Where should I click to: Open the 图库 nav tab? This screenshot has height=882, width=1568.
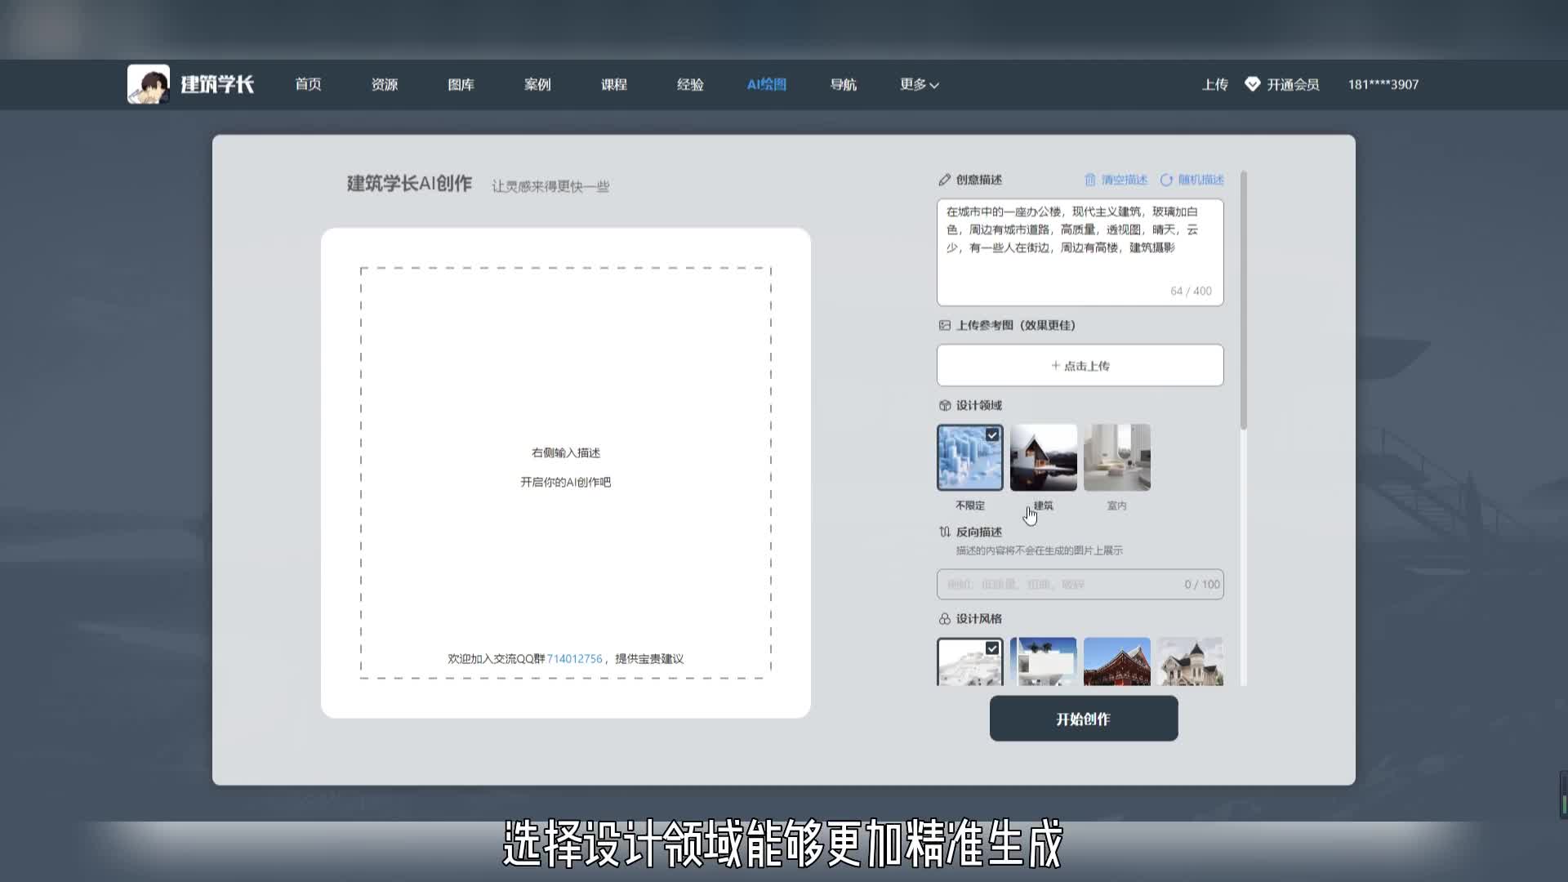coord(461,84)
